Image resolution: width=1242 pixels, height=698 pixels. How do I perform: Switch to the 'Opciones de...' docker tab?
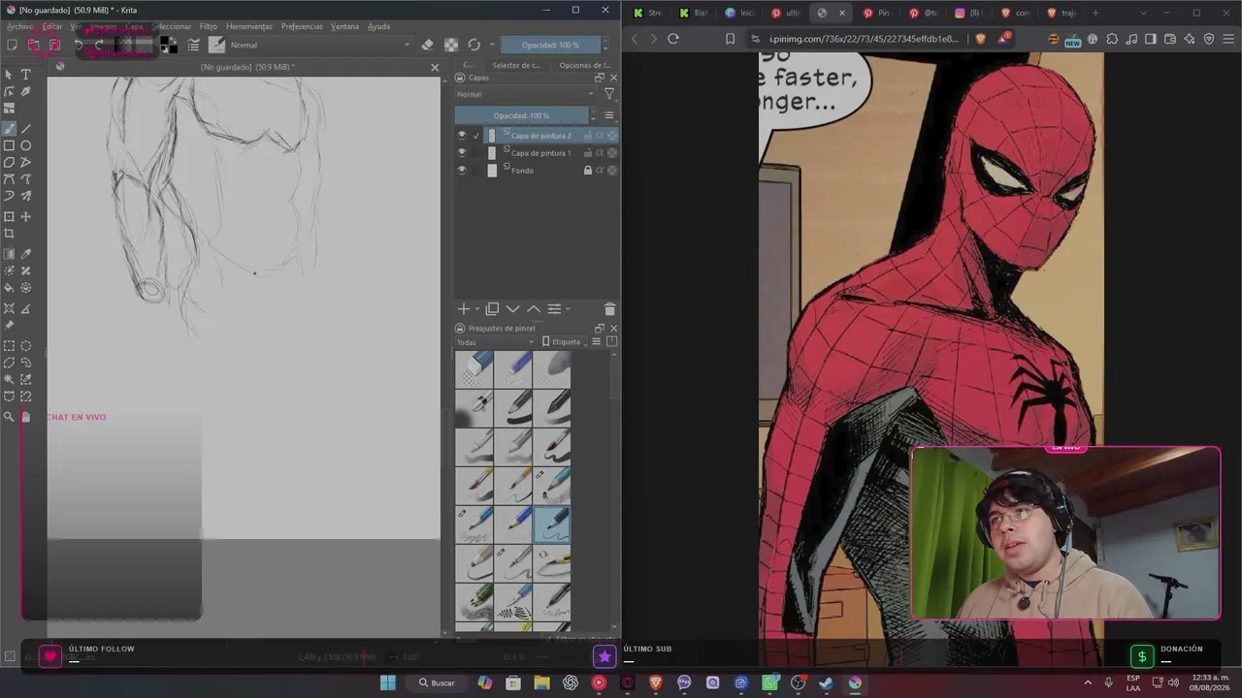[584, 65]
